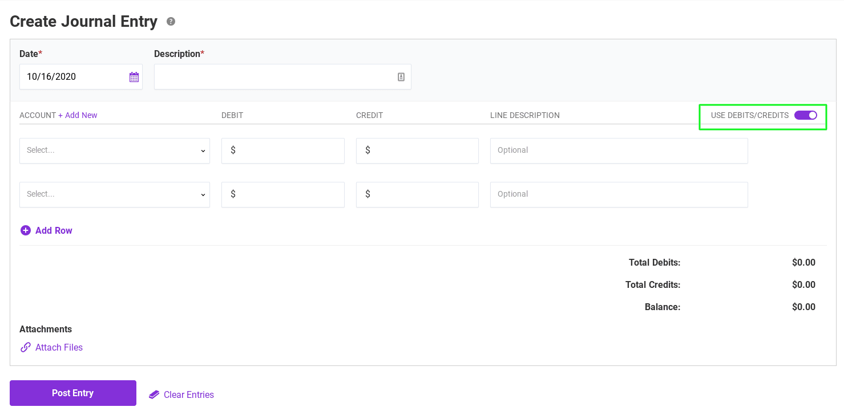Click the first row Line Description field
This screenshot has width=844, height=419.
click(x=619, y=150)
